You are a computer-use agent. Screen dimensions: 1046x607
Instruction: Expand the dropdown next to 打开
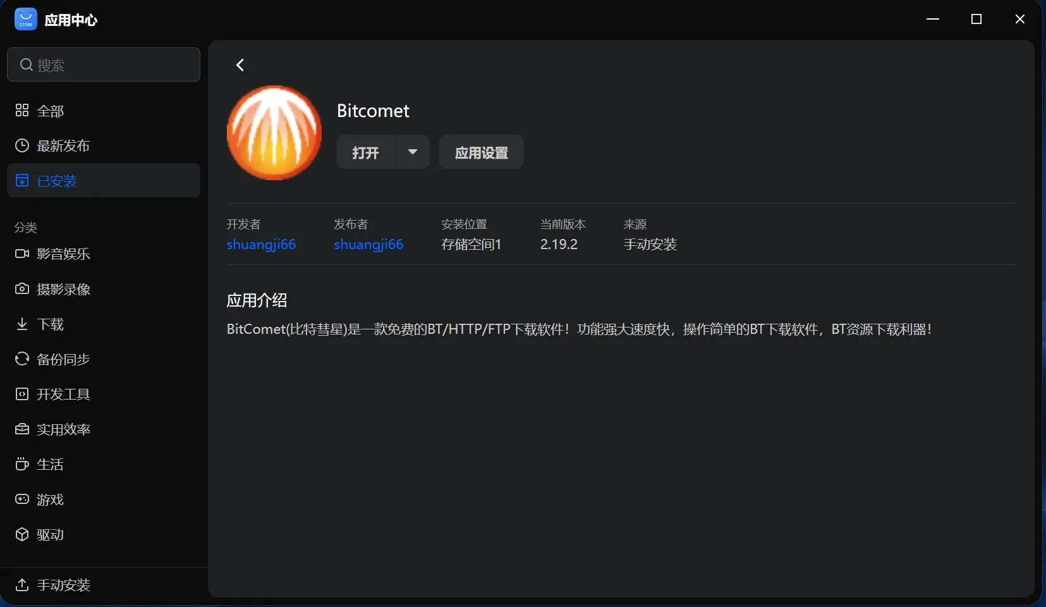412,152
